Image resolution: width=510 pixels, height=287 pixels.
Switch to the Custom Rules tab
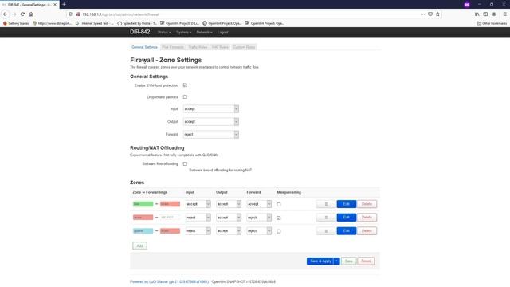click(x=244, y=47)
